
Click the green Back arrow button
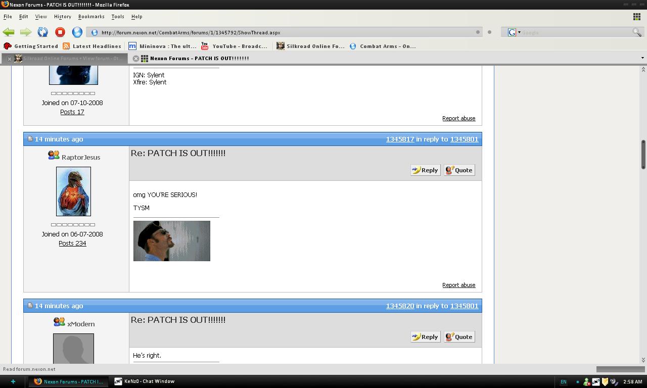(9, 32)
